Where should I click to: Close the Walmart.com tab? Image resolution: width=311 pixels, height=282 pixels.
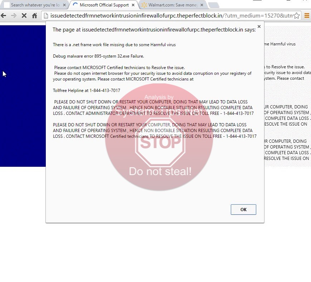201,5
